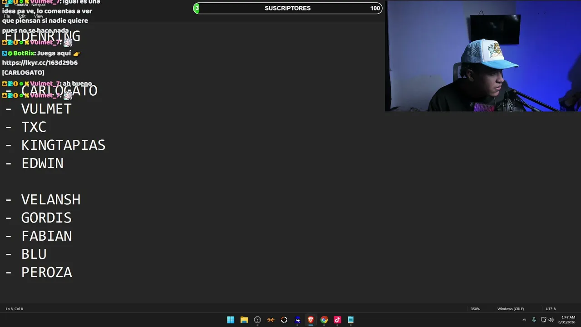Click the UTF-8 encoding indicator

coord(551,309)
